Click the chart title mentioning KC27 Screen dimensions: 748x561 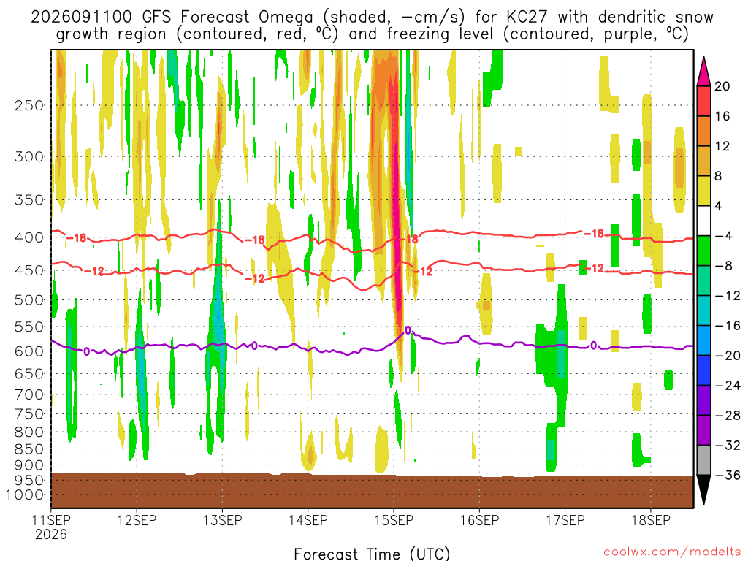pos(372,26)
